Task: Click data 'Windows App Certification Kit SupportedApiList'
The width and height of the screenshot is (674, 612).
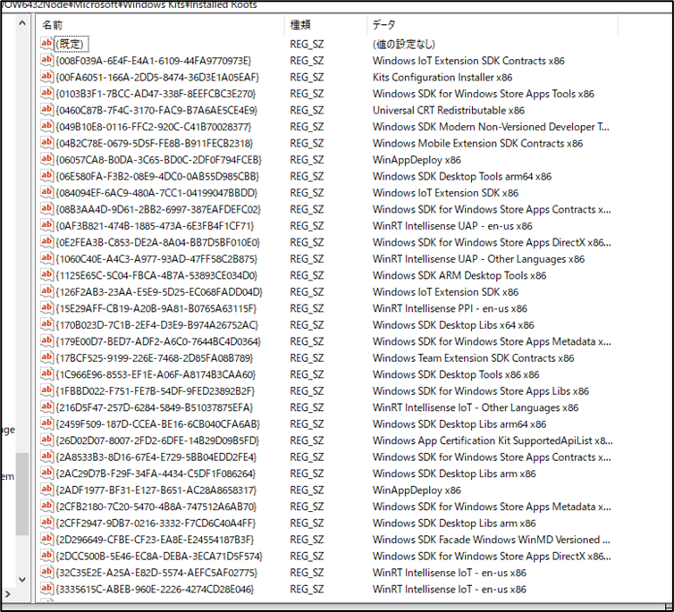Action: 483,440
